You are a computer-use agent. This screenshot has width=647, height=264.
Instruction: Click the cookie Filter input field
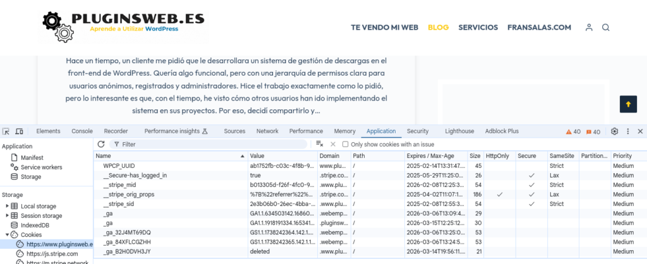click(209, 145)
